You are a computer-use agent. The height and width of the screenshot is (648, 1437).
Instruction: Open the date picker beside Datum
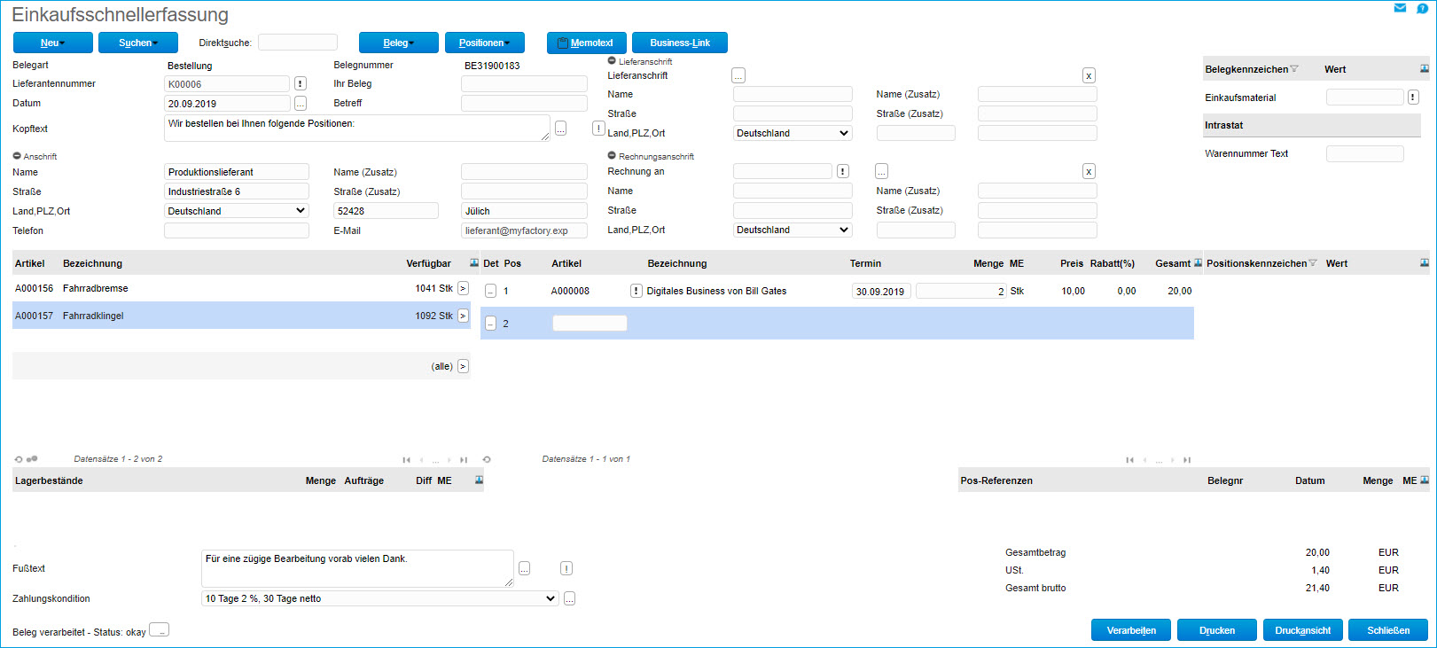click(x=301, y=104)
